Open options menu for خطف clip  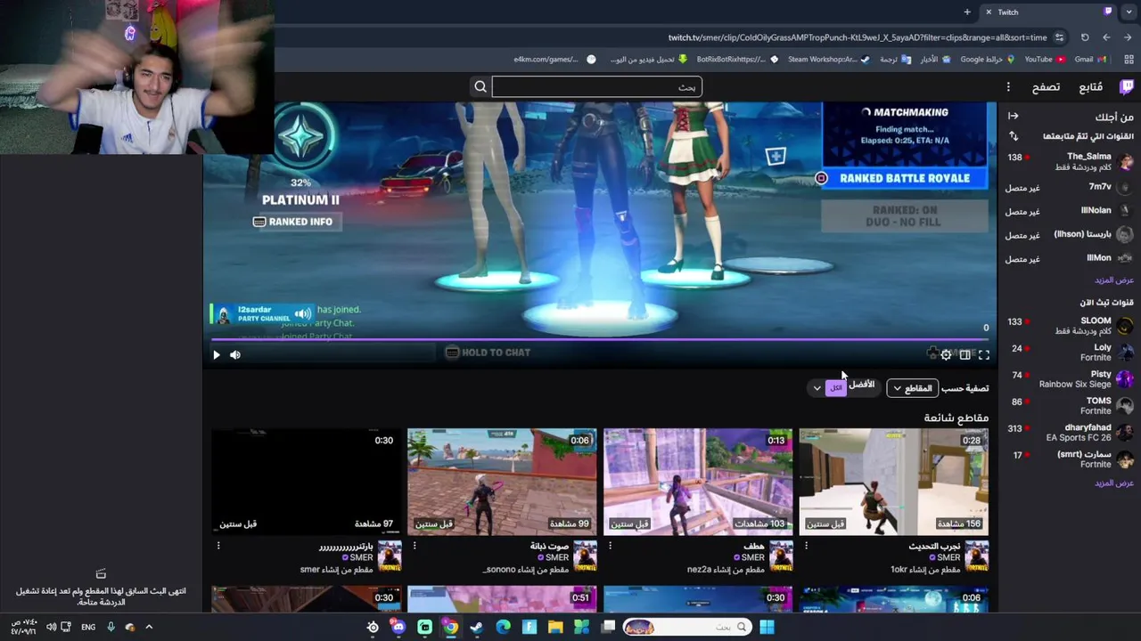(610, 546)
